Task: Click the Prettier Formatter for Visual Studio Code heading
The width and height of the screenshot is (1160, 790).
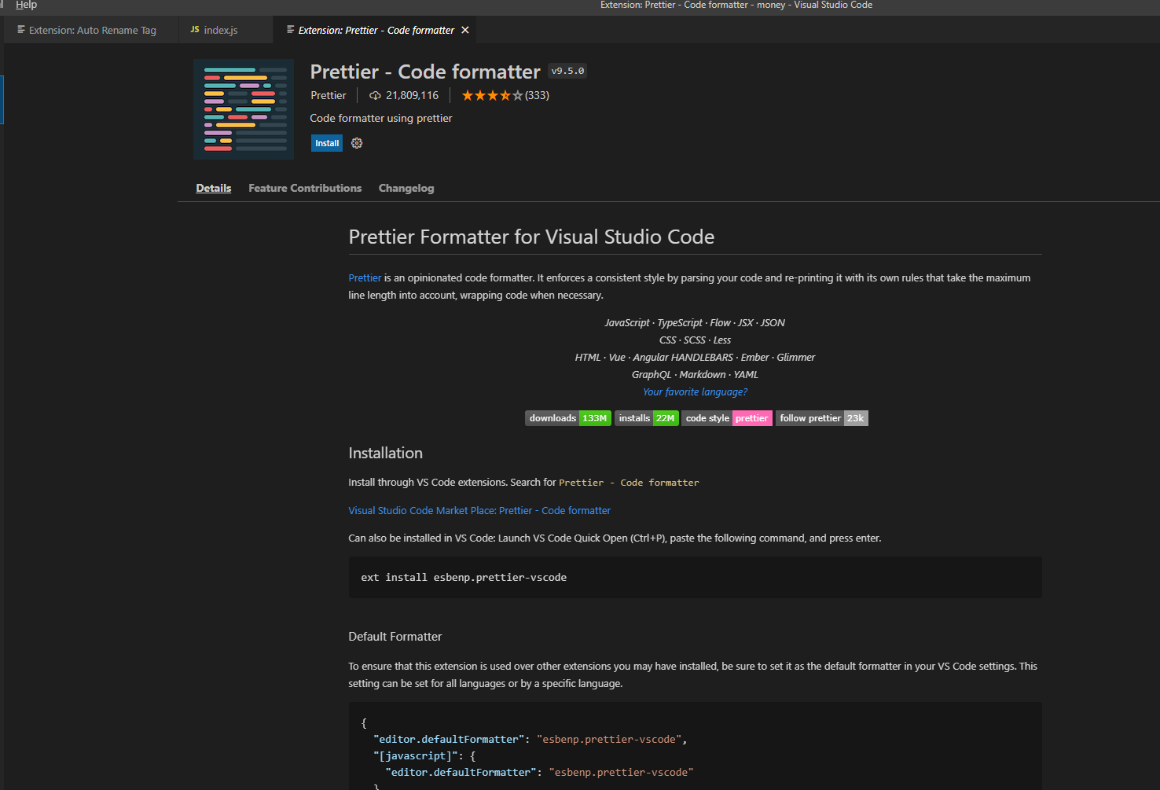Action: tap(531, 237)
